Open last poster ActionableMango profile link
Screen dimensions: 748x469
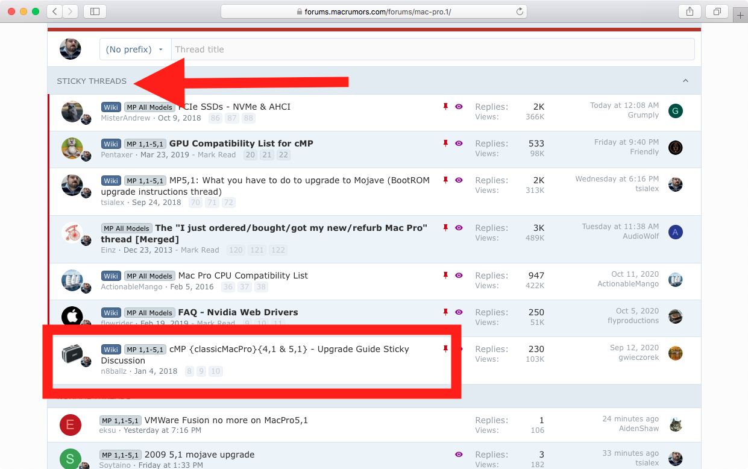click(628, 284)
